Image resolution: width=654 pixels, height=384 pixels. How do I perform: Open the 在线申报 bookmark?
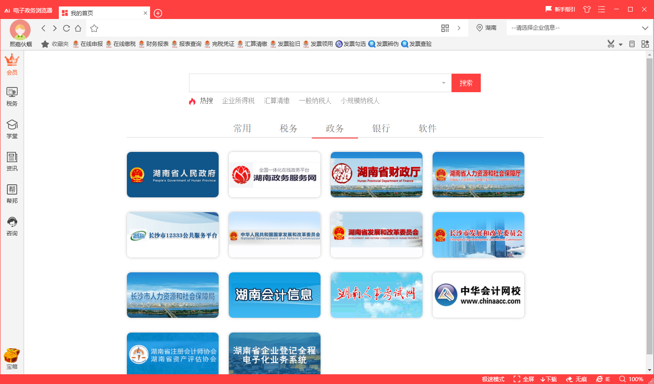point(88,44)
